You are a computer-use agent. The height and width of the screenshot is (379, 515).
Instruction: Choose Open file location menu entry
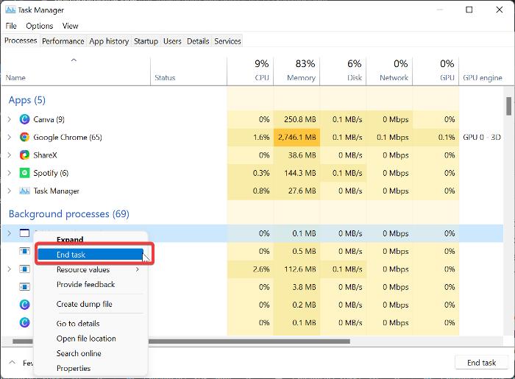coord(86,339)
